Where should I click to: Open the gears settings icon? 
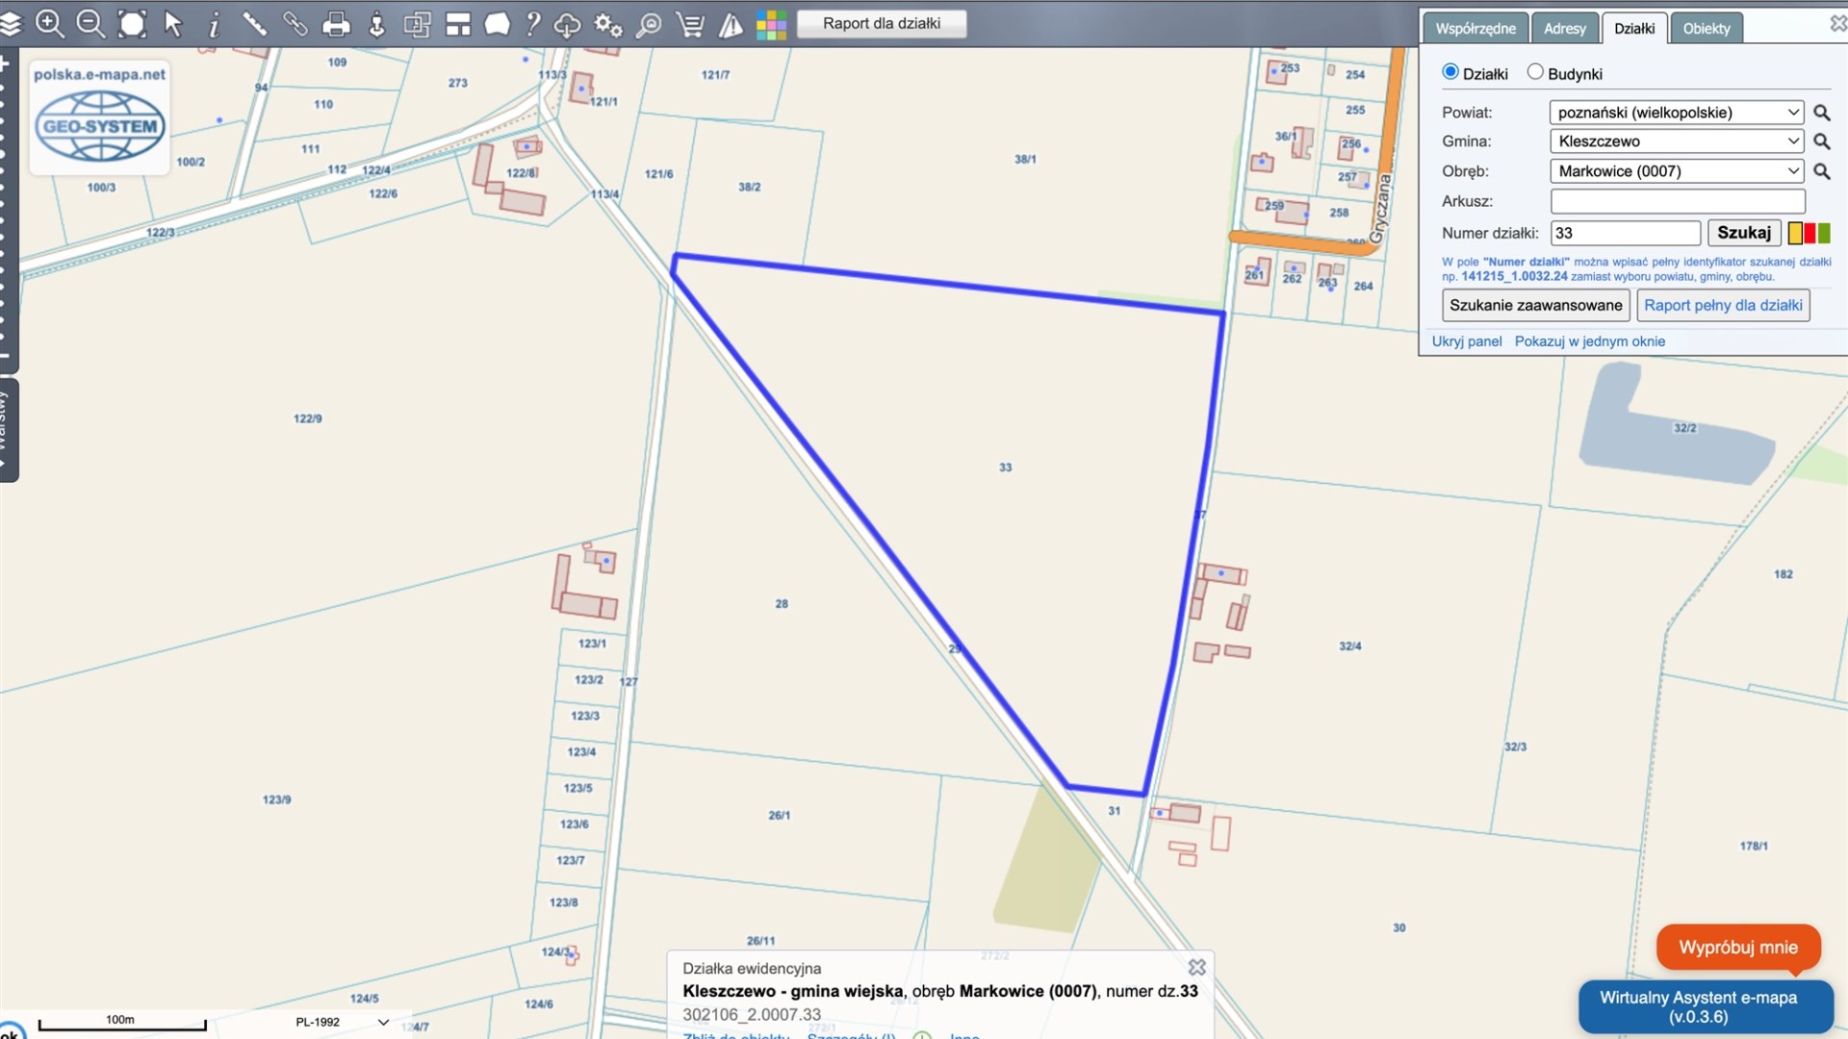(x=608, y=24)
